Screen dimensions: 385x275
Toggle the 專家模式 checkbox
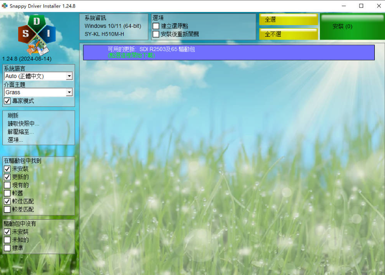[x=7, y=101]
